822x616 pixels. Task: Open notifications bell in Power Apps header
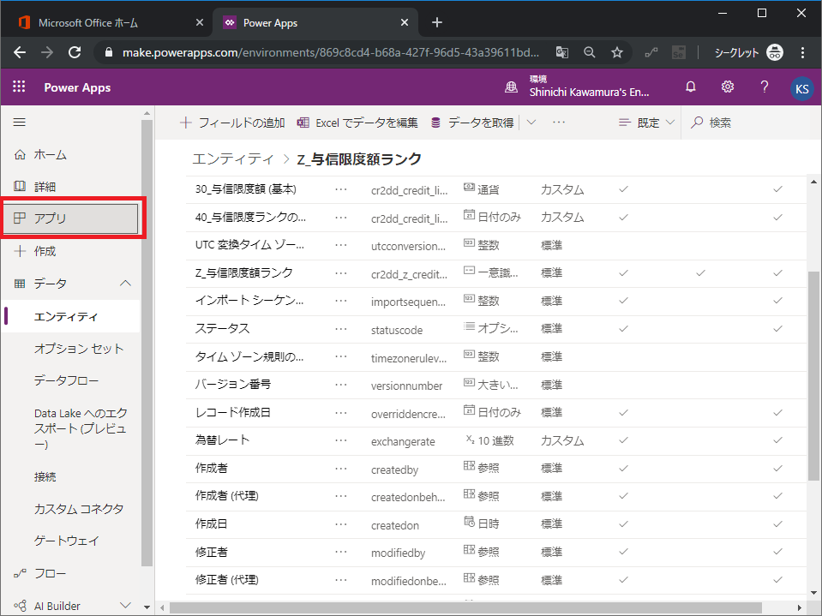pos(690,87)
